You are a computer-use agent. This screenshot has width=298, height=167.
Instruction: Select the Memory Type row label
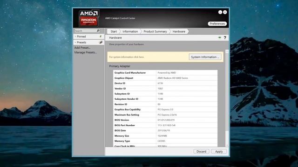[x=122, y=141]
